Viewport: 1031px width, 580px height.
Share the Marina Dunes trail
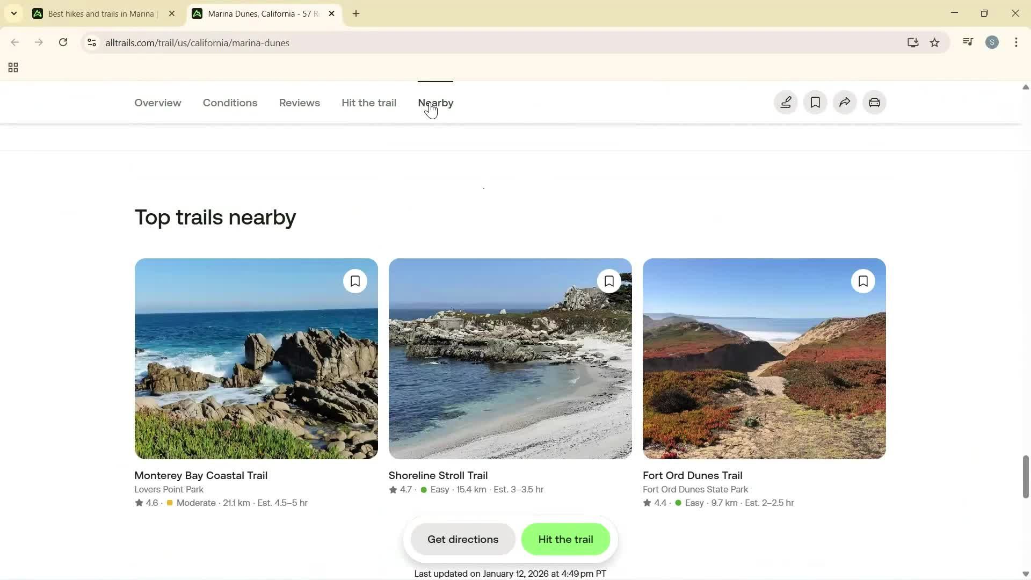844,102
